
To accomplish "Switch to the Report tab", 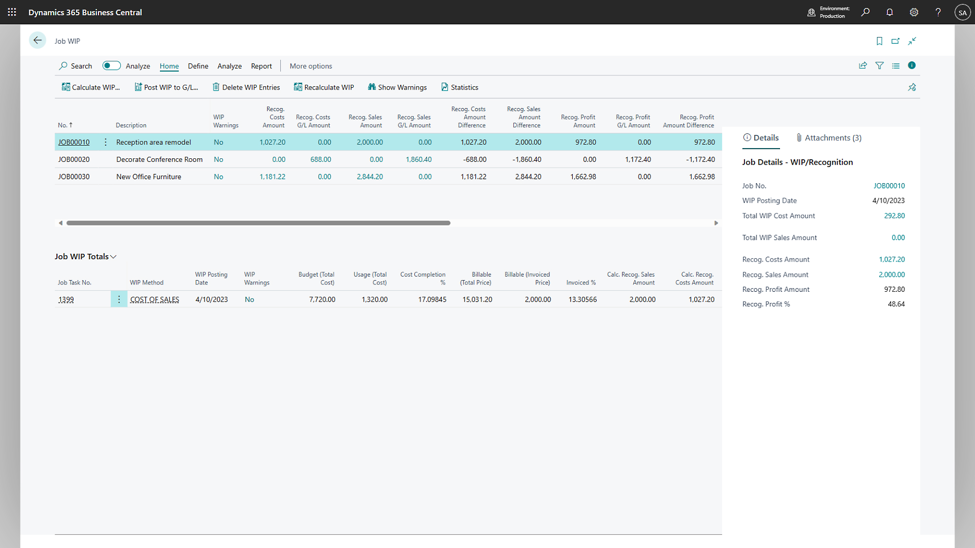I will pyautogui.click(x=261, y=66).
